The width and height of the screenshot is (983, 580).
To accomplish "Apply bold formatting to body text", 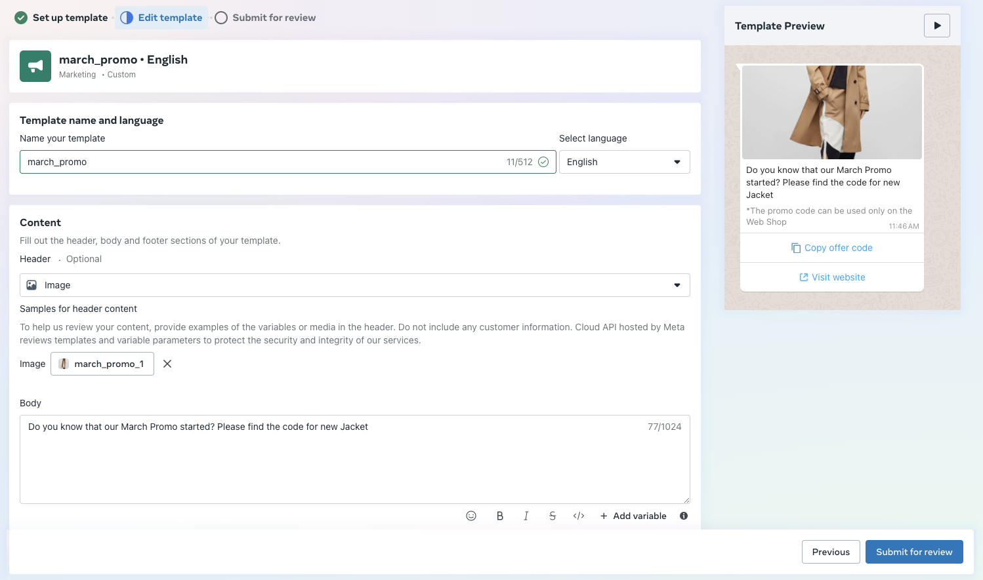I will tap(500, 516).
